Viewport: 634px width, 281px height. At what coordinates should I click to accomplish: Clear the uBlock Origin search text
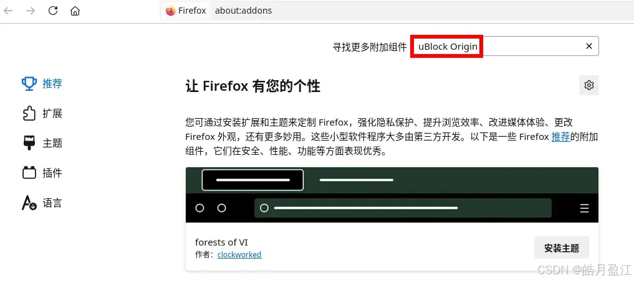click(589, 47)
